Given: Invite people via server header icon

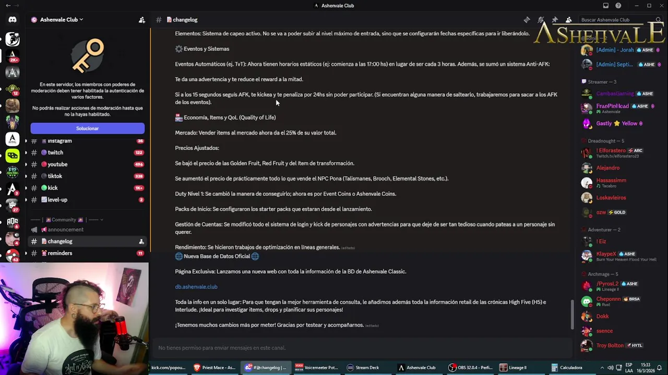Looking at the screenshot, I should (141, 20).
